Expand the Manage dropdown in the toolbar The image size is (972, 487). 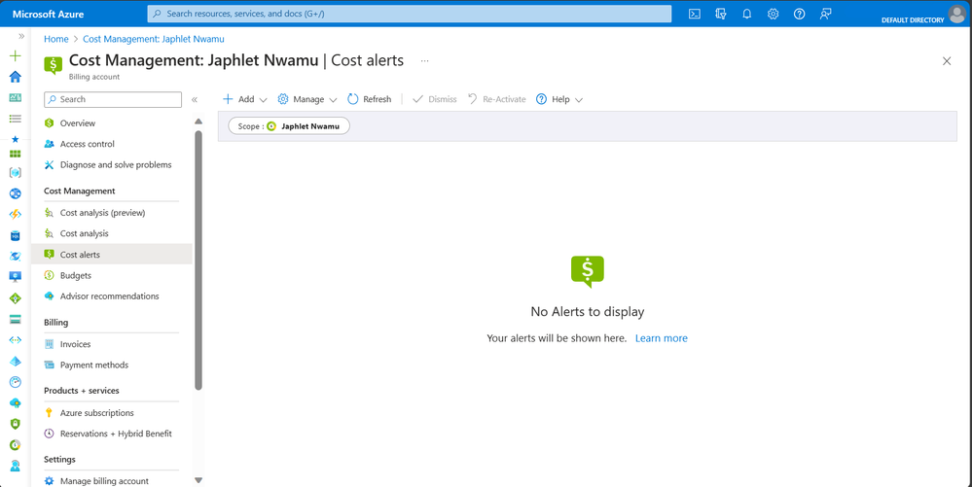(x=307, y=99)
